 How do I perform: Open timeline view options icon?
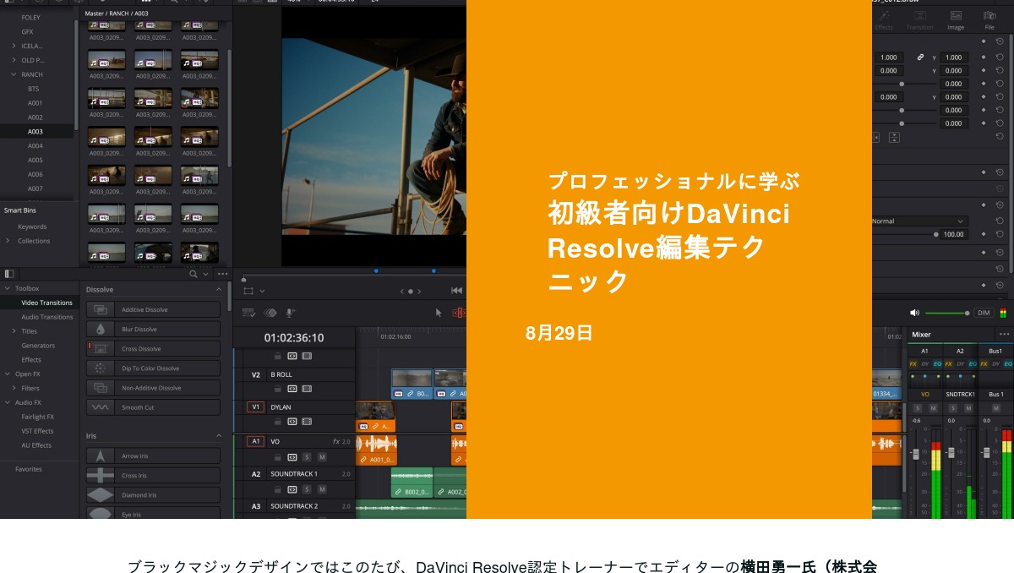click(248, 312)
